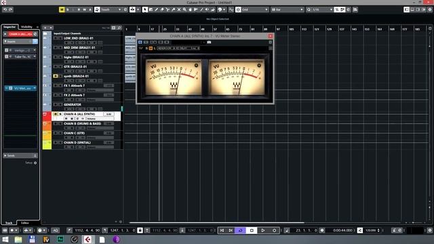Click the Snap to Zero Crossing icon
The height and width of the screenshot is (244, 434).
coord(231,9)
